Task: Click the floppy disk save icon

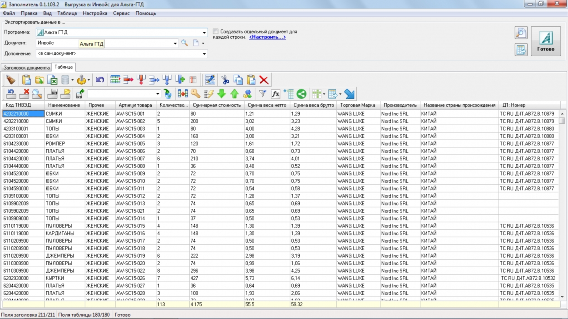Action: click(53, 94)
